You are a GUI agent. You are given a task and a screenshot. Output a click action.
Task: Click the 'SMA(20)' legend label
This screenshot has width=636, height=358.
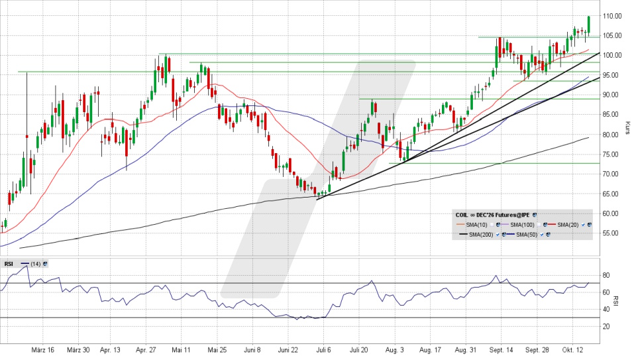(568, 225)
